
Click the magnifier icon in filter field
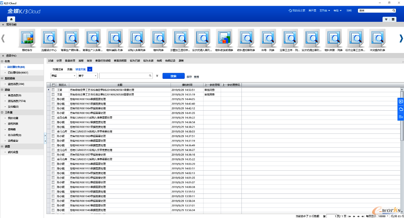(x=150, y=76)
